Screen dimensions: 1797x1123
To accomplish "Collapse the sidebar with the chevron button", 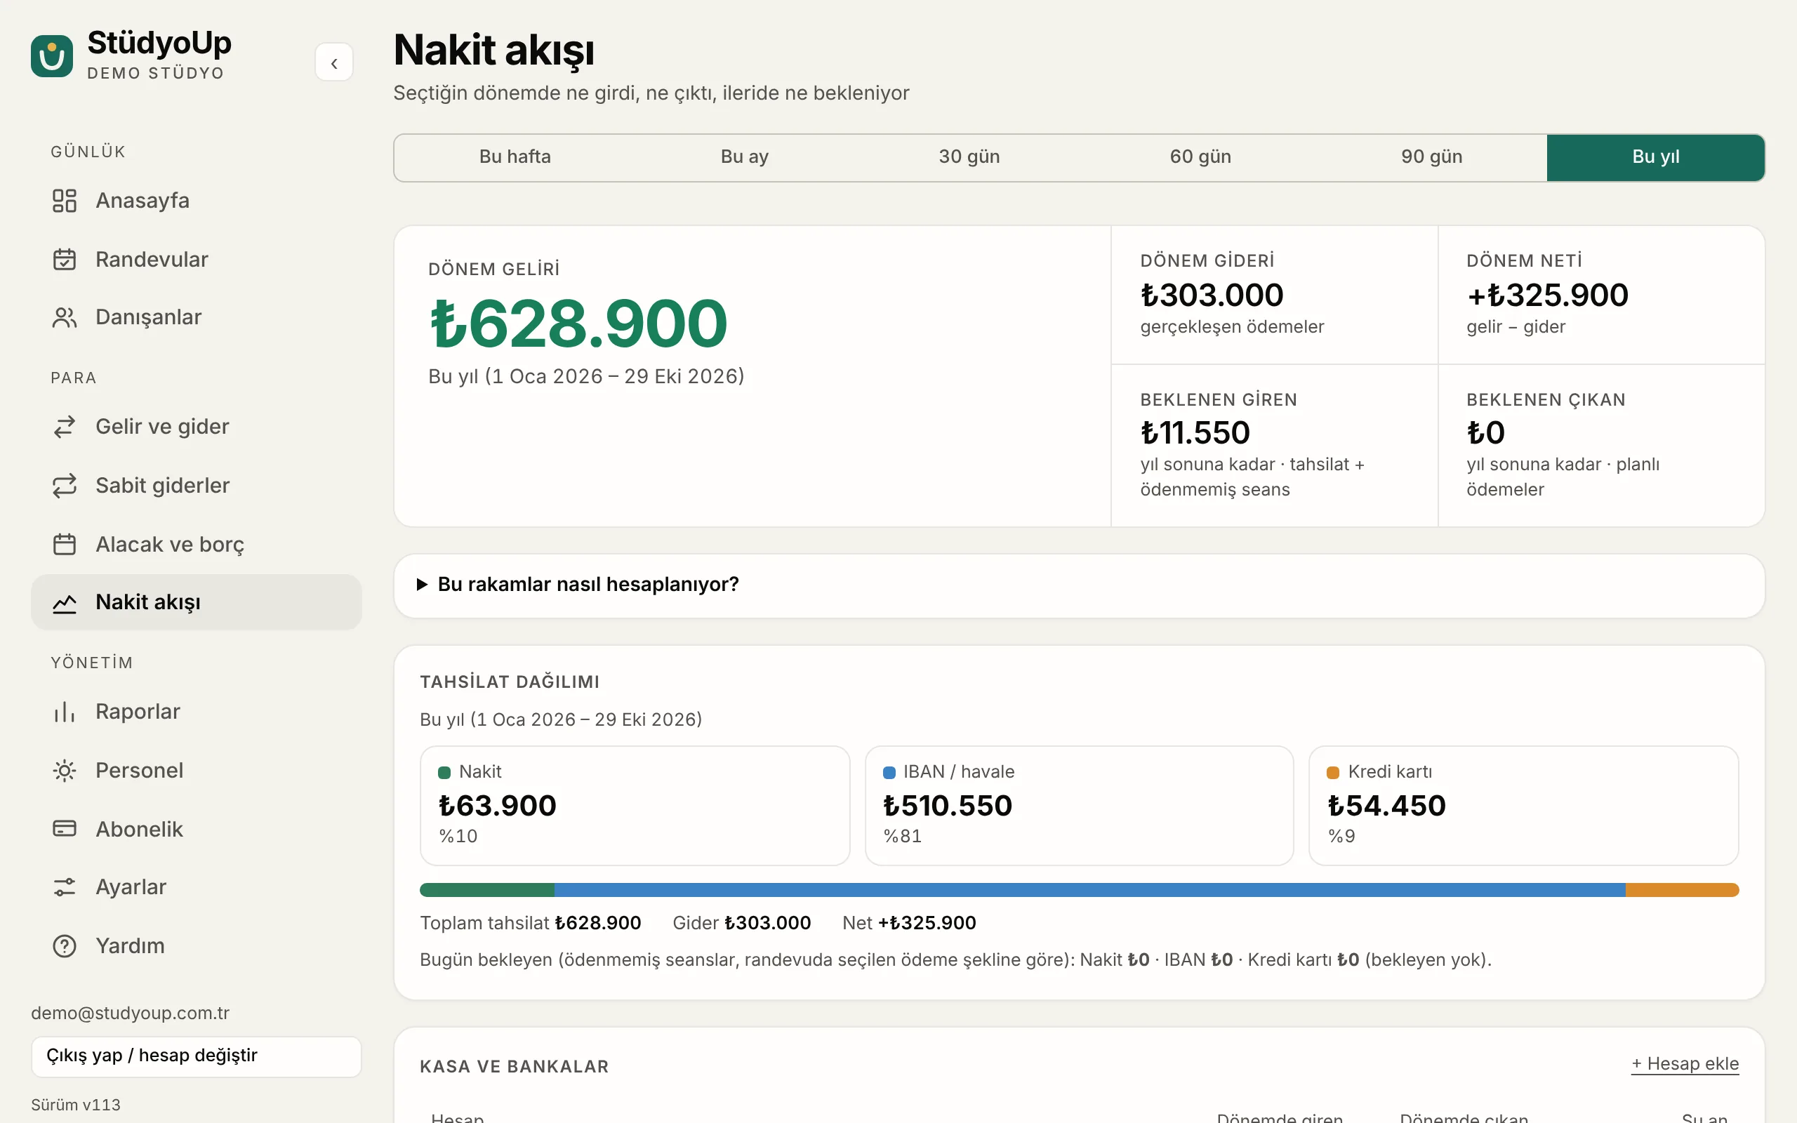I will [334, 62].
